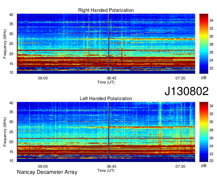
Task: Click the '30' frequency tick on lower plot
Action: tap(11, 122)
